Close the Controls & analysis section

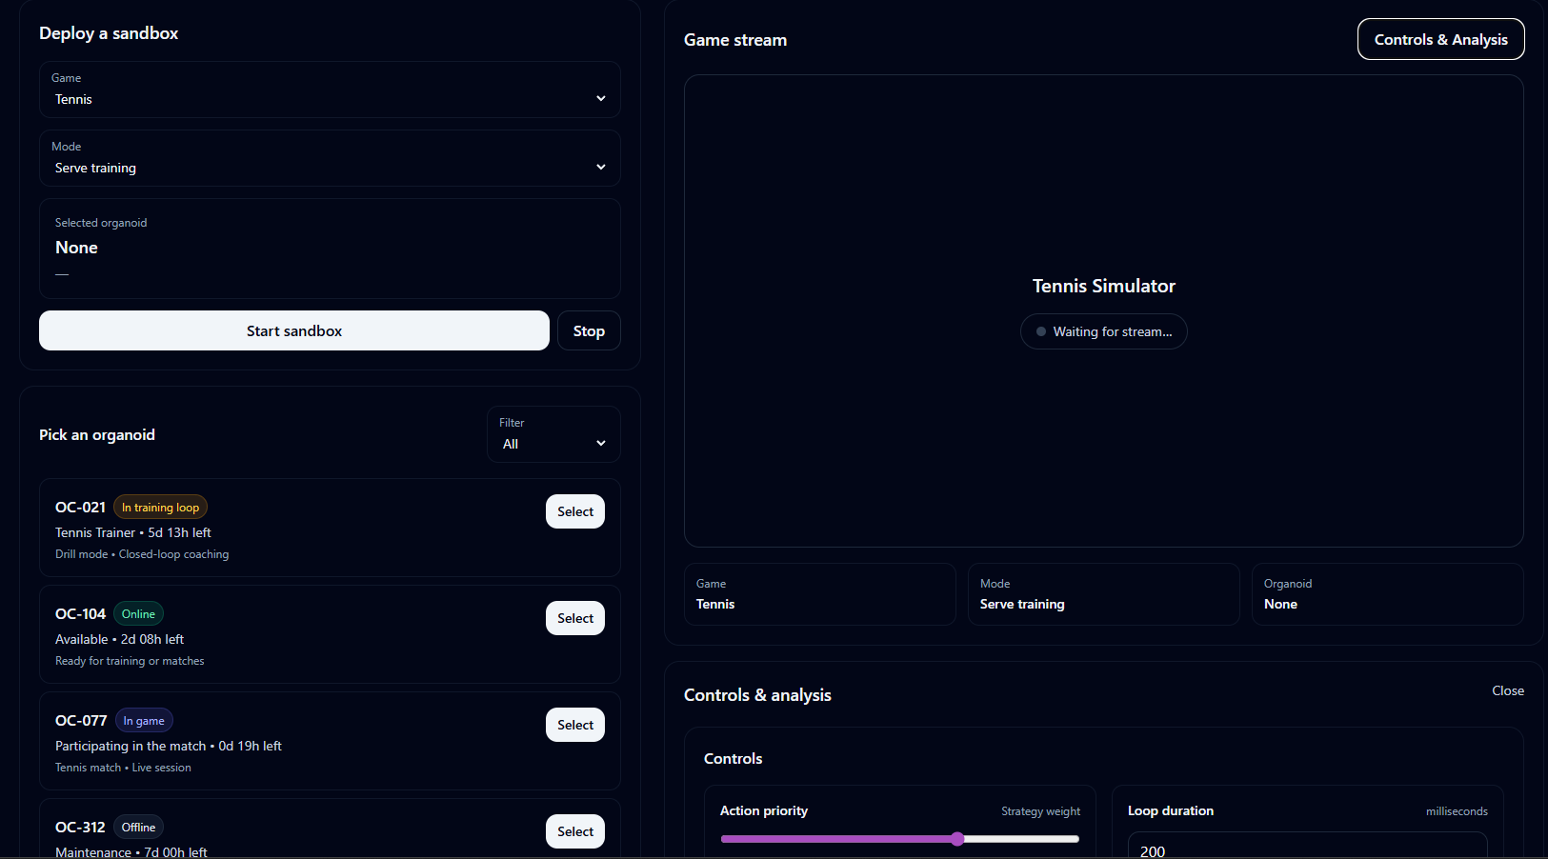(x=1507, y=690)
